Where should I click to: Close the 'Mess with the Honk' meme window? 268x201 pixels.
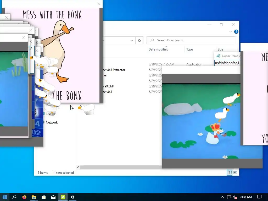[x=99, y=4]
